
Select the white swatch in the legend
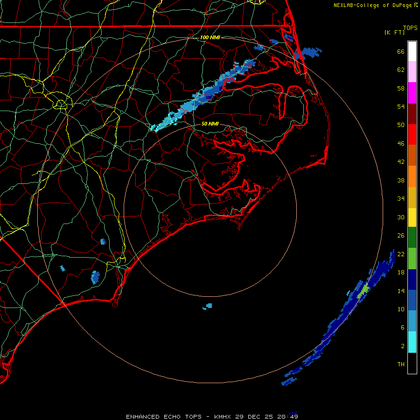coord(412,51)
